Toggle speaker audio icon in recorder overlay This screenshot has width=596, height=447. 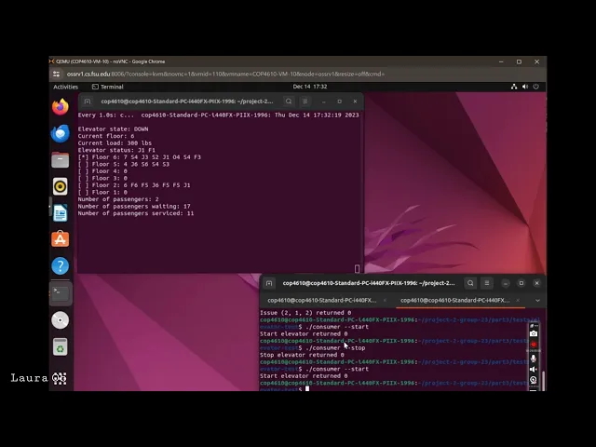(534, 369)
